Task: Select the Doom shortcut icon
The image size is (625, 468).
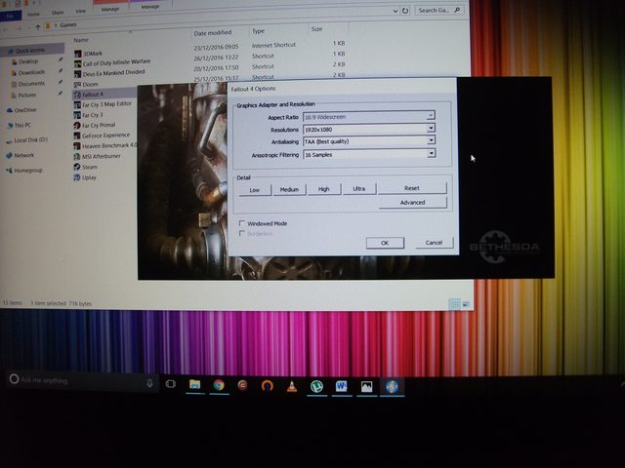Action: click(x=77, y=85)
